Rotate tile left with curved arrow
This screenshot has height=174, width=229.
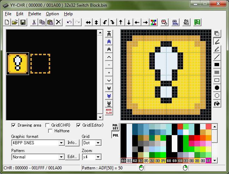(x=105, y=22)
